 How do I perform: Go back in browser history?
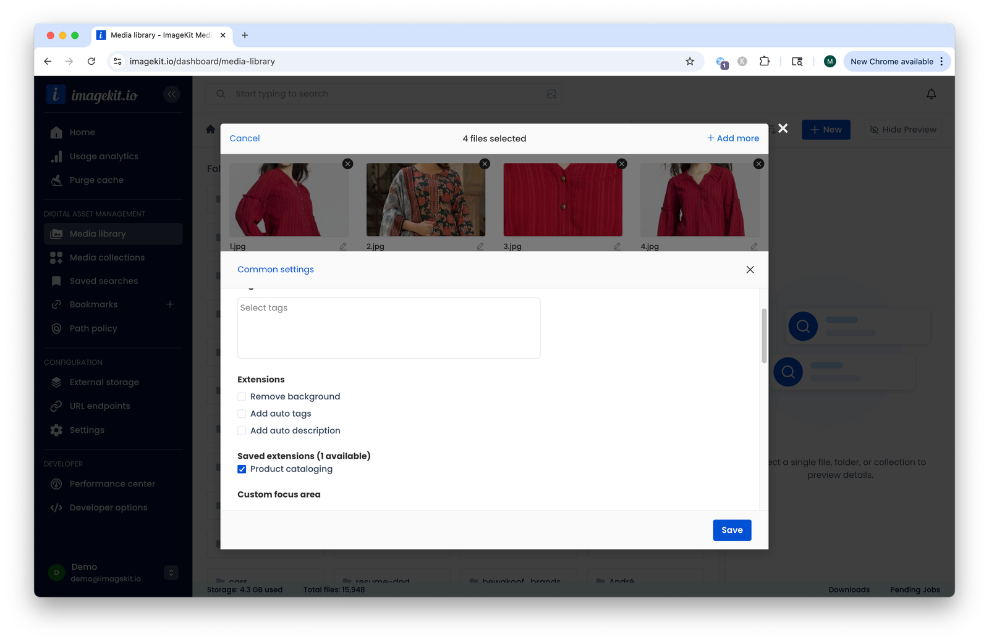click(x=48, y=61)
